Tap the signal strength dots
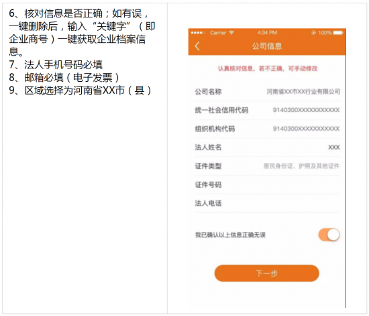 pyautogui.click(x=198, y=33)
